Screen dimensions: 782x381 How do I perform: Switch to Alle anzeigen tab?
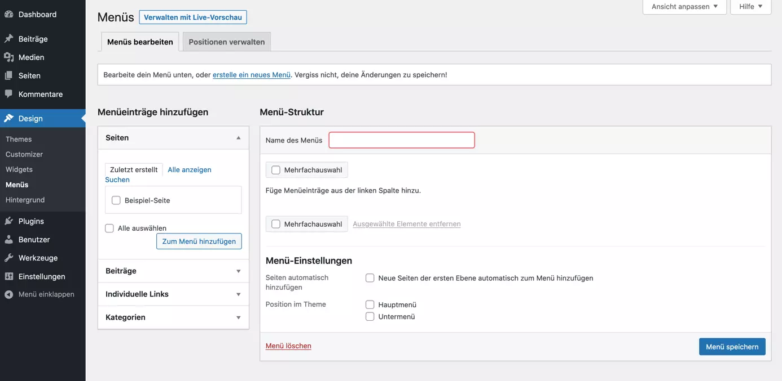click(190, 169)
